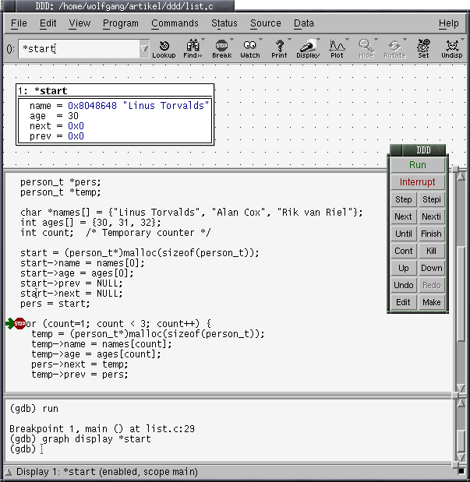Click the Set toolbar icon
The height and width of the screenshot is (482, 470).
click(423, 48)
